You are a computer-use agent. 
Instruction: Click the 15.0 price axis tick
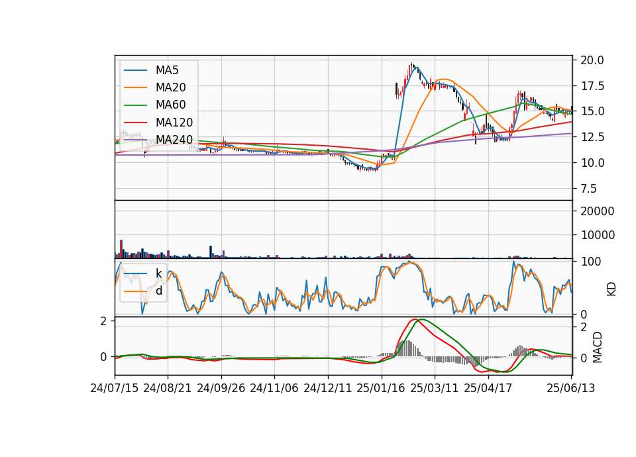(592, 111)
